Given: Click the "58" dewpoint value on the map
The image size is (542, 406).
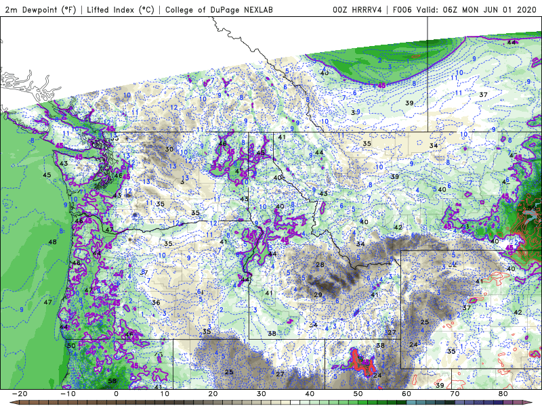Looking at the screenshot, I should pos(112,381).
